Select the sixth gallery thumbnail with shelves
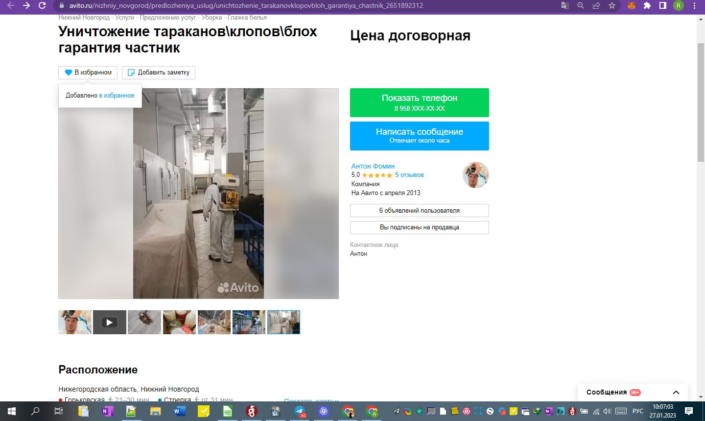 (249, 322)
